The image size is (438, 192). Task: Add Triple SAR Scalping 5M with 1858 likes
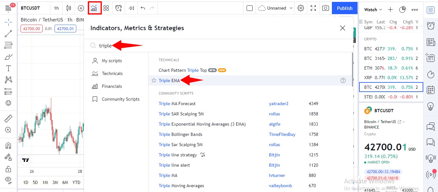point(181,114)
